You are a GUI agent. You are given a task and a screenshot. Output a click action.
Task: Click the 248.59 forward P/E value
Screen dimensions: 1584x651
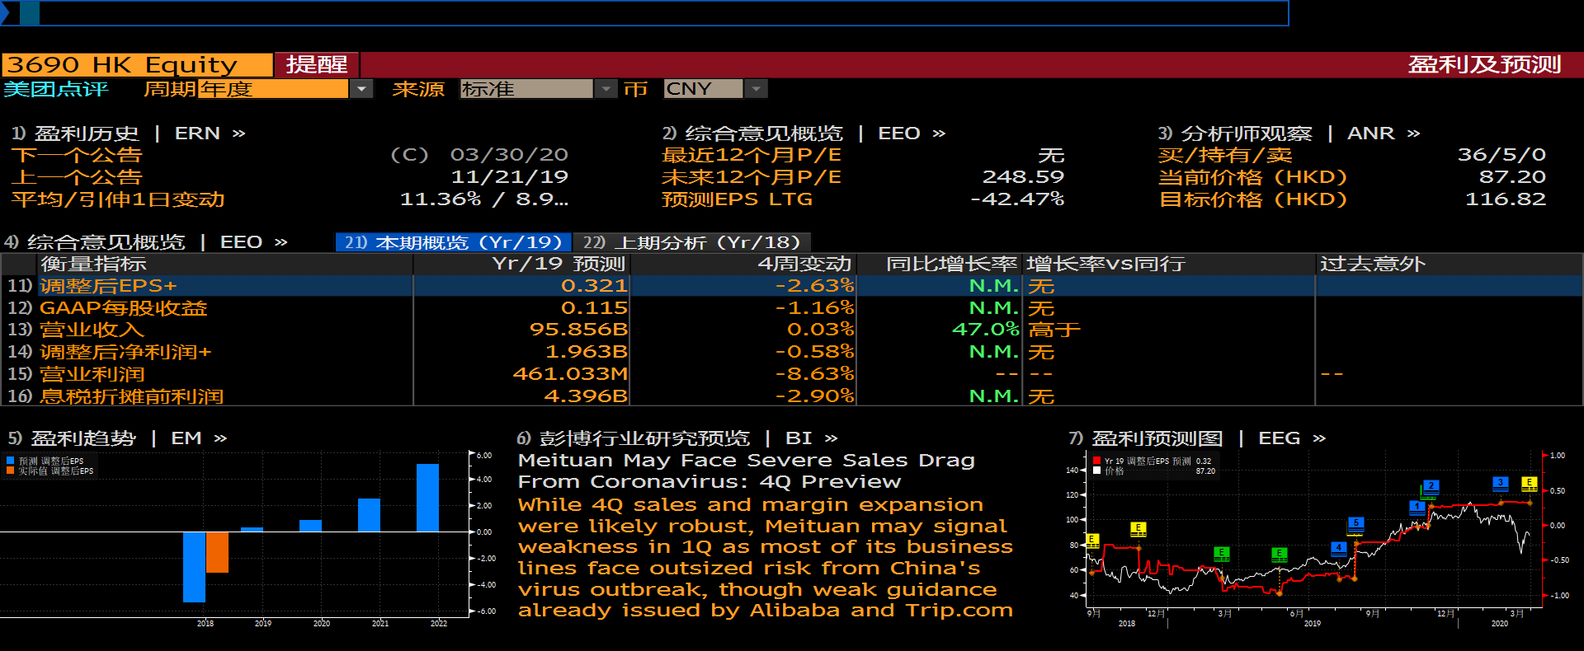tap(1023, 177)
